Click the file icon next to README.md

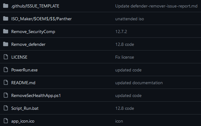pos(6,82)
